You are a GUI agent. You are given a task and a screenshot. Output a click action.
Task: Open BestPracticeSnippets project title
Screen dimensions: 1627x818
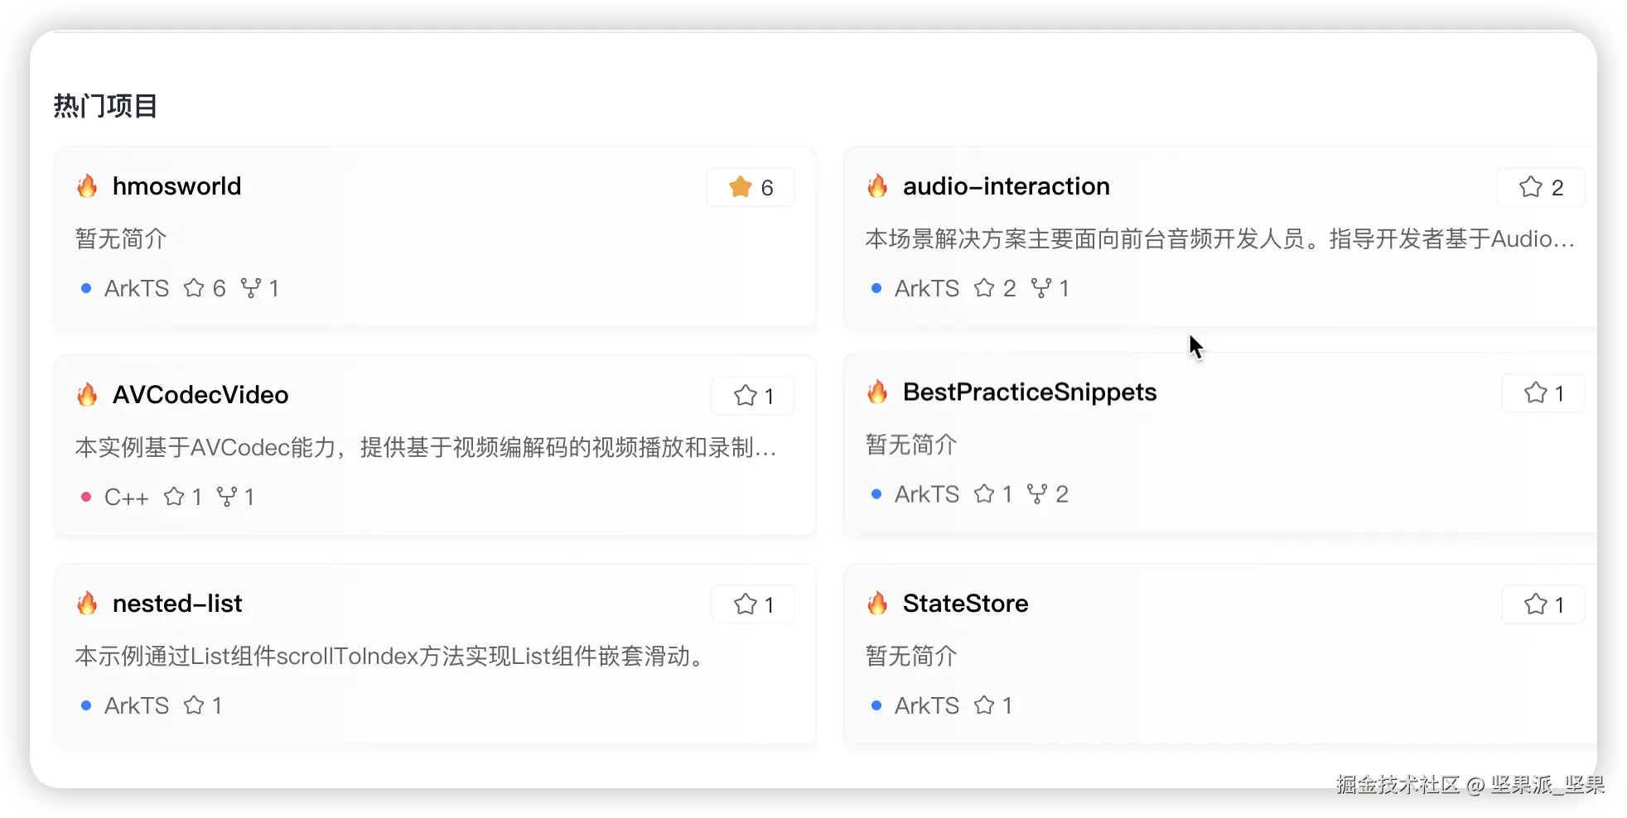[x=1029, y=392]
